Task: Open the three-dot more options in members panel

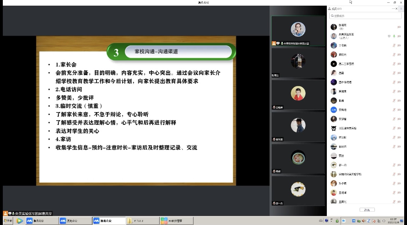Action: pyautogui.click(x=393, y=8)
